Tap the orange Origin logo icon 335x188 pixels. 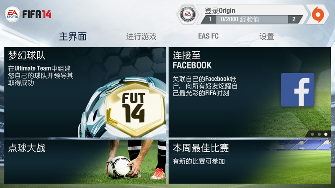[x=318, y=15]
